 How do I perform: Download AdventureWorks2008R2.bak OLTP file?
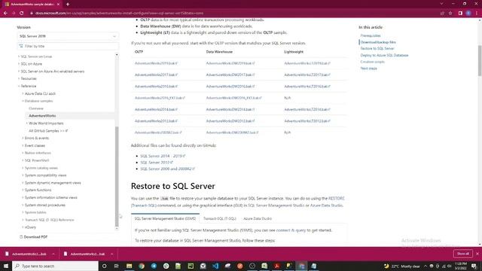click(x=158, y=132)
